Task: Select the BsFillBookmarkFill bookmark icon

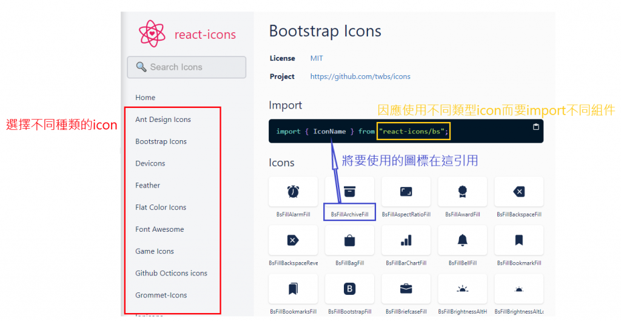Action: tap(519, 240)
